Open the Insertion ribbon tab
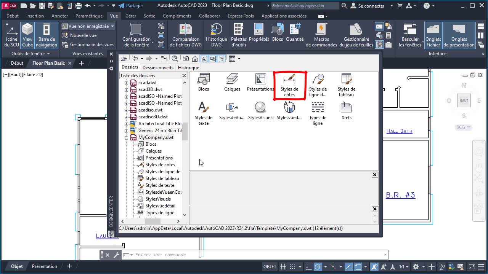The image size is (488, 274). pyautogui.click(x=35, y=16)
